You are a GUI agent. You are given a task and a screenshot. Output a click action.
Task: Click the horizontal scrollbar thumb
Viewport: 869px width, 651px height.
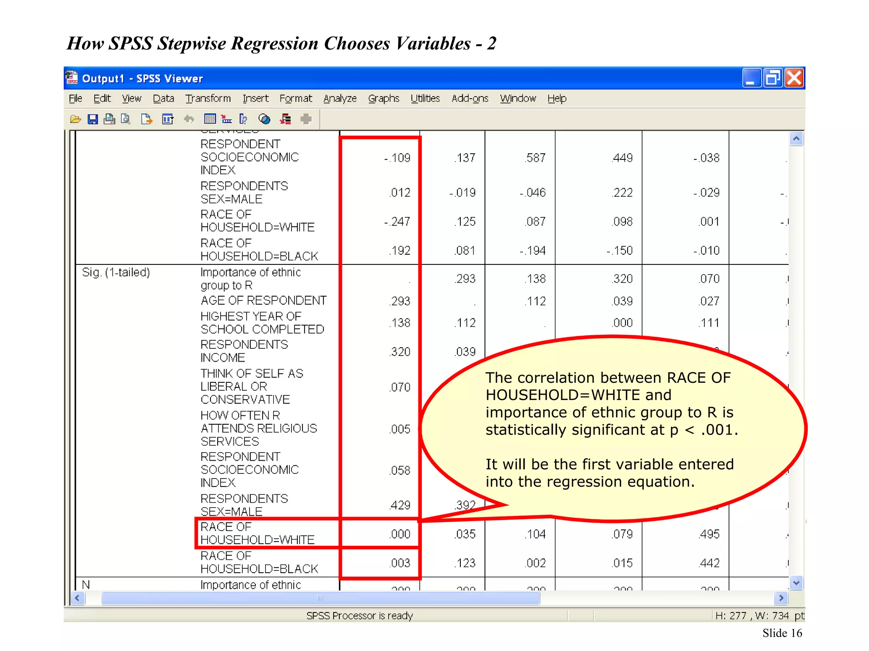click(320, 598)
